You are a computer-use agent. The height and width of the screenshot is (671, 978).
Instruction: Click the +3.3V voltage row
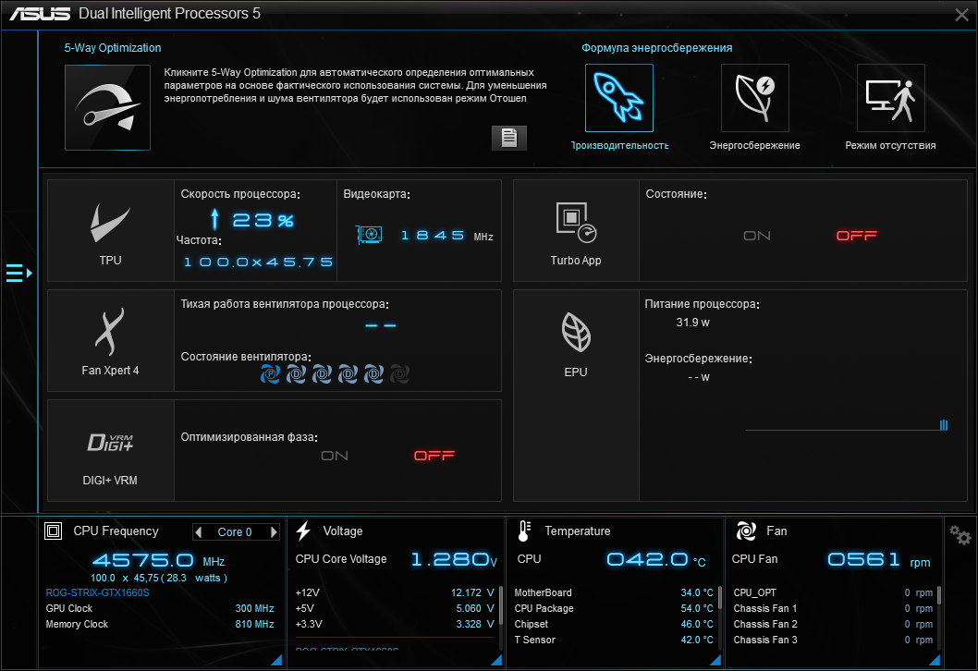(x=395, y=624)
